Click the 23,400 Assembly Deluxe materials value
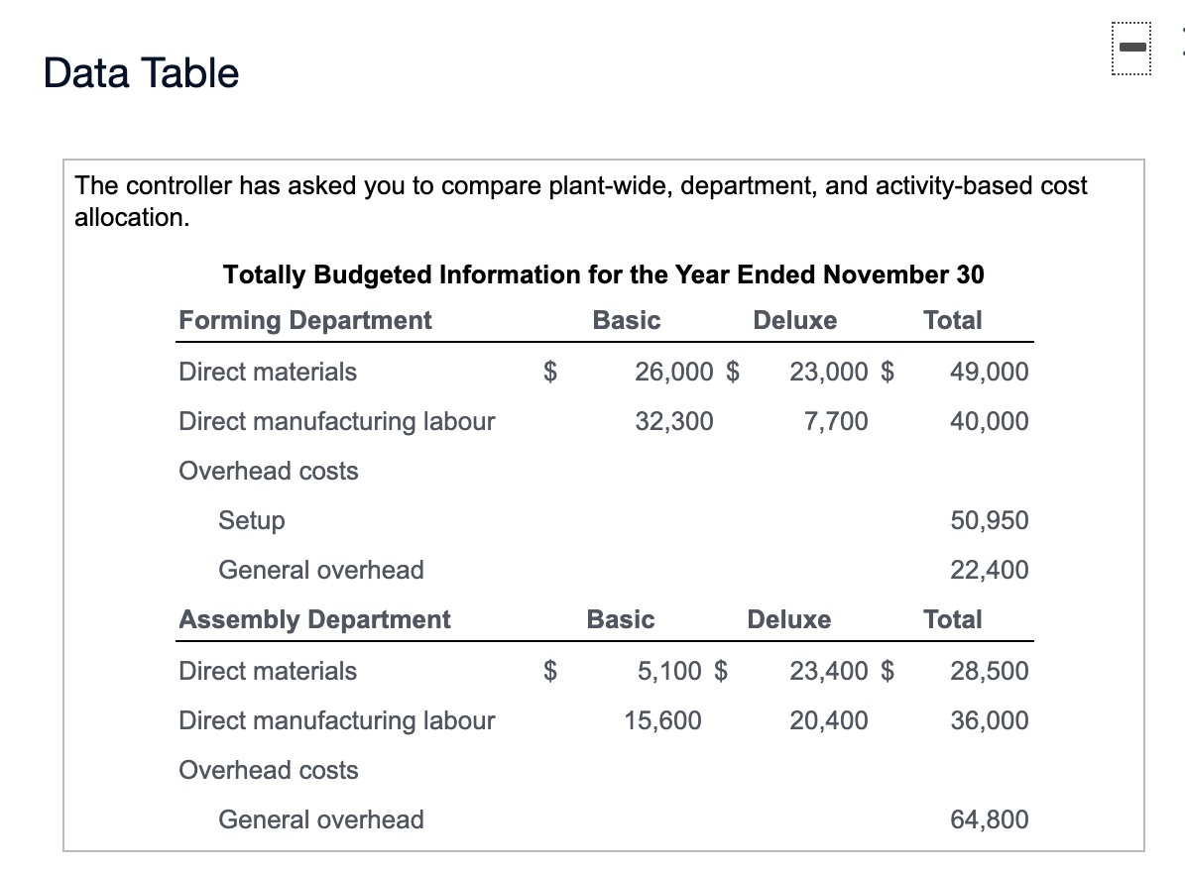 tap(829, 671)
